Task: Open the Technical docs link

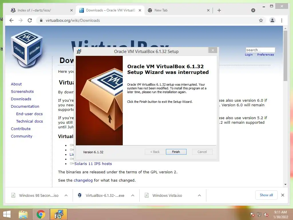Action: pos(29,121)
